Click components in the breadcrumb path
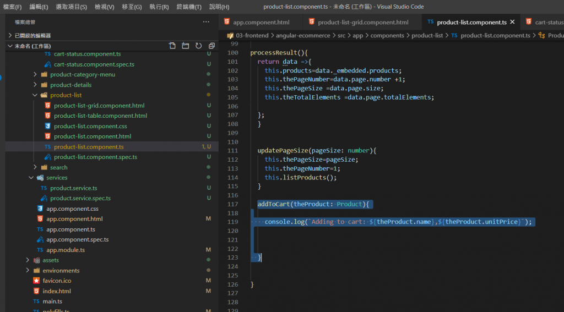 tap(387, 35)
